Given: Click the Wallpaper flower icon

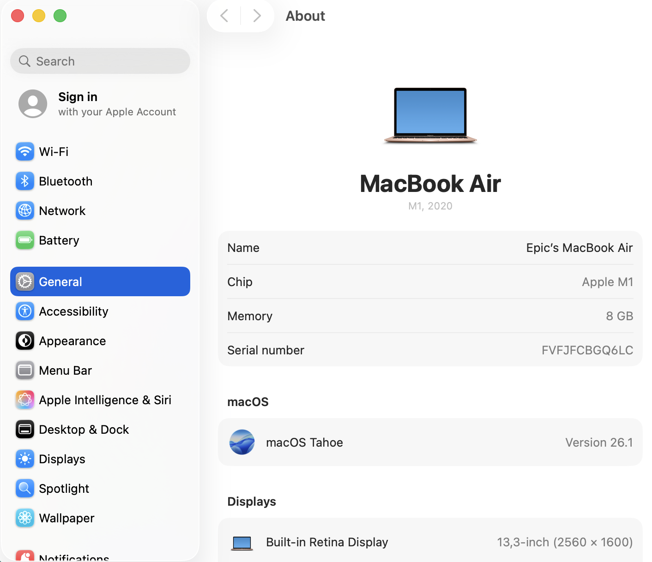Looking at the screenshot, I should click(x=25, y=518).
